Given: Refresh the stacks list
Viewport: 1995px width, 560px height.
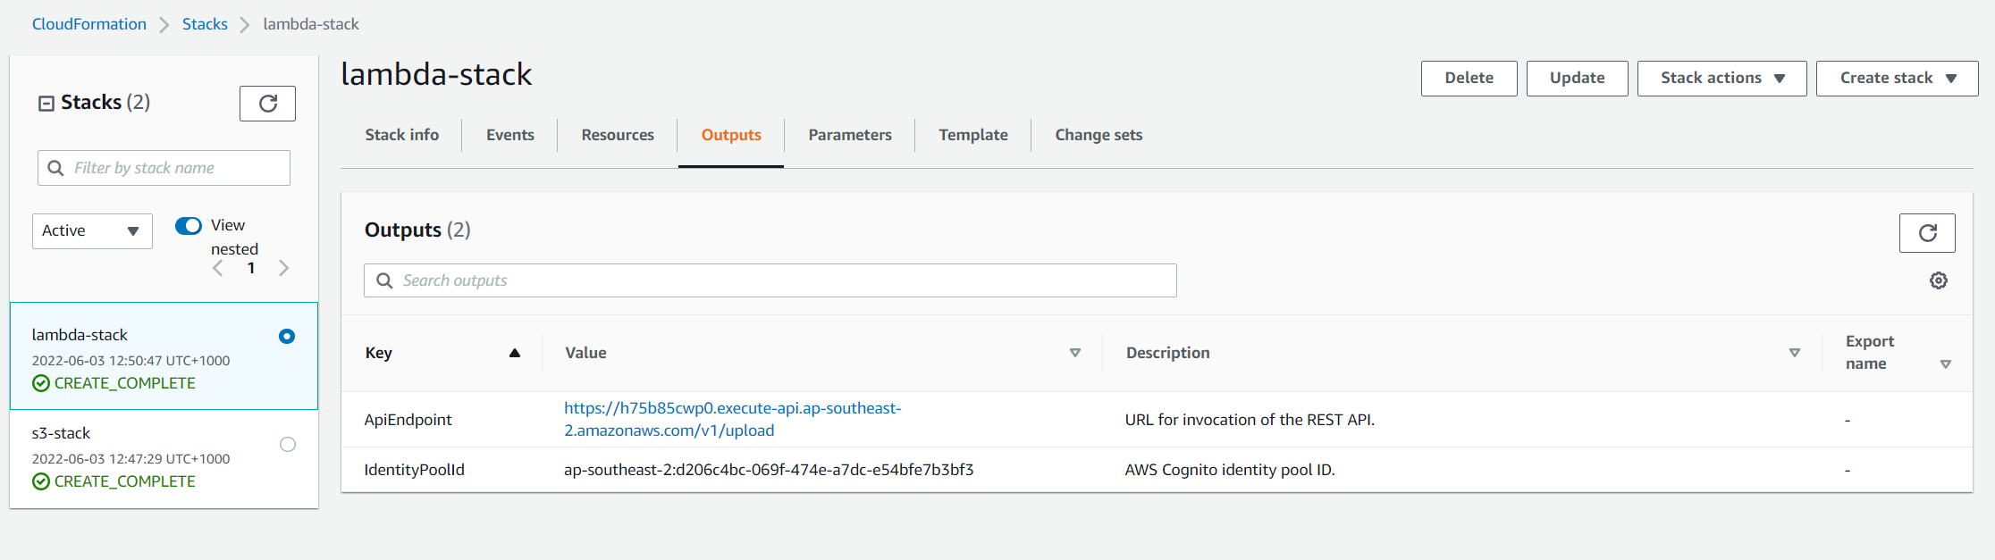Looking at the screenshot, I should click(267, 104).
